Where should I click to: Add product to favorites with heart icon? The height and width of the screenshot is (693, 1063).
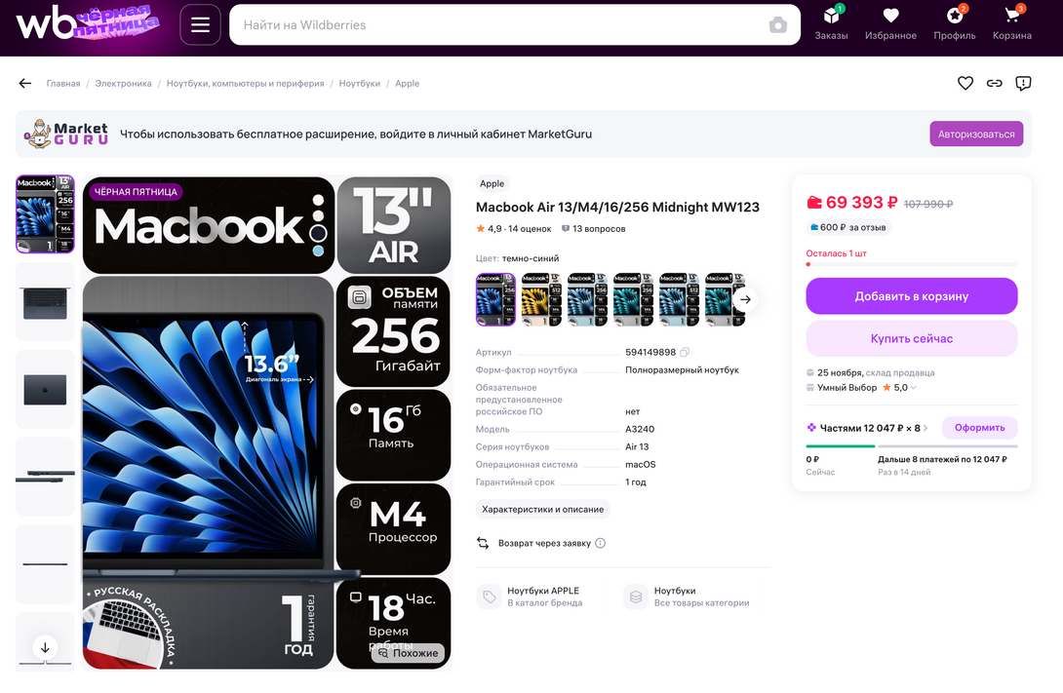pyautogui.click(x=965, y=84)
